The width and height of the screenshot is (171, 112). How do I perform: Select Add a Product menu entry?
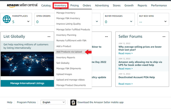tap(64, 46)
